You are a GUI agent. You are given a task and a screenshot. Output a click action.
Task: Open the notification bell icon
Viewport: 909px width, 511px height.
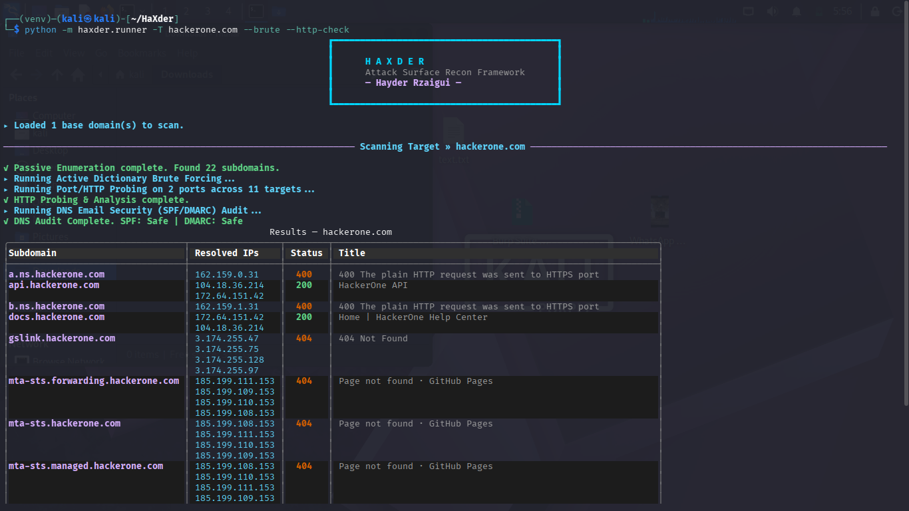click(795, 11)
